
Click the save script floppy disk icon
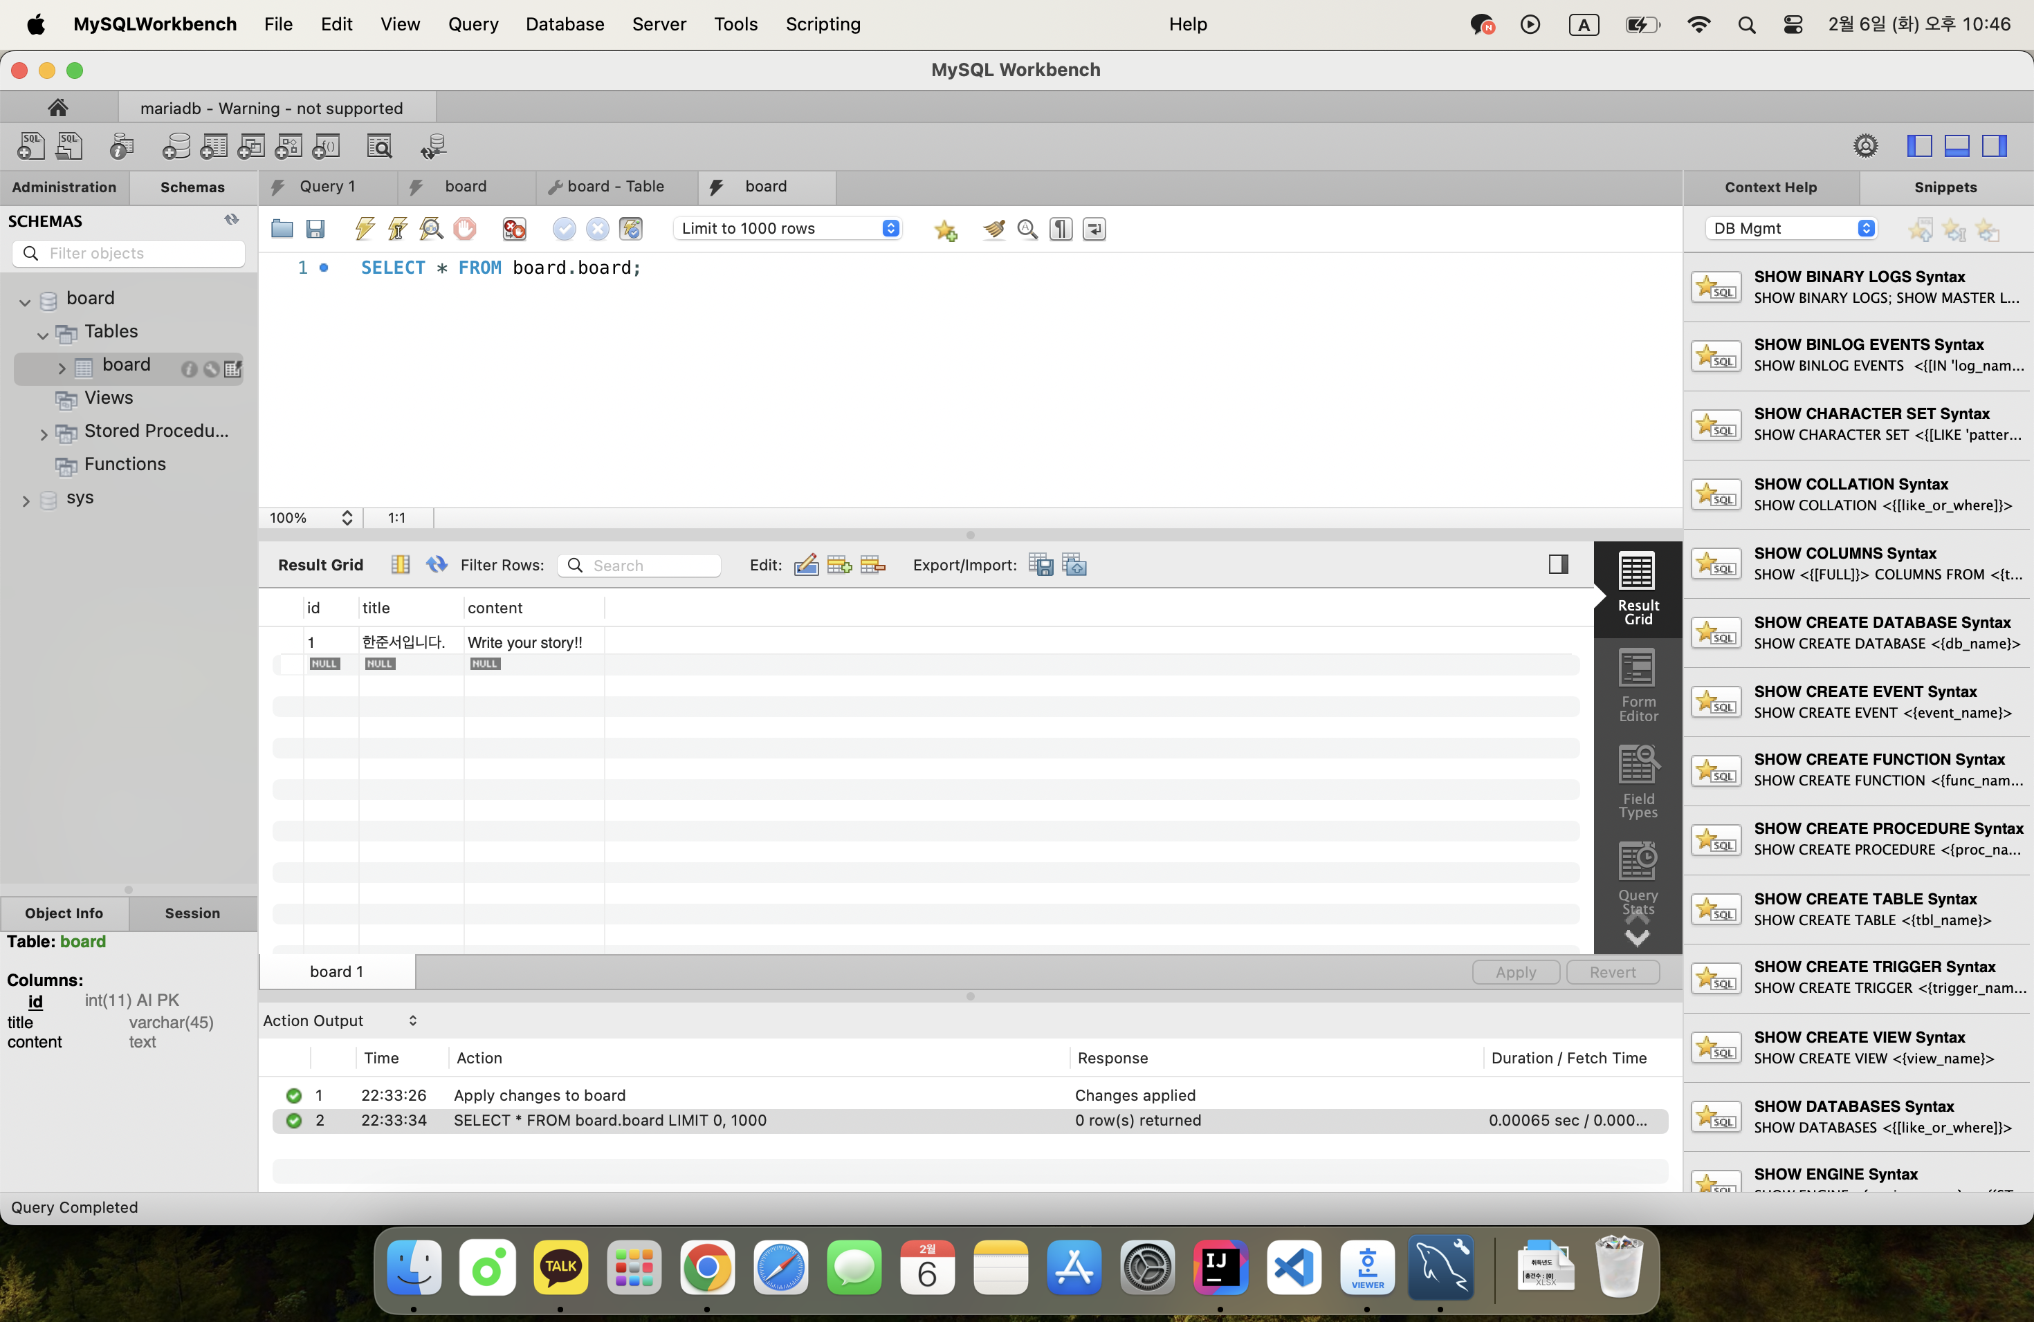tap(315, 229)
